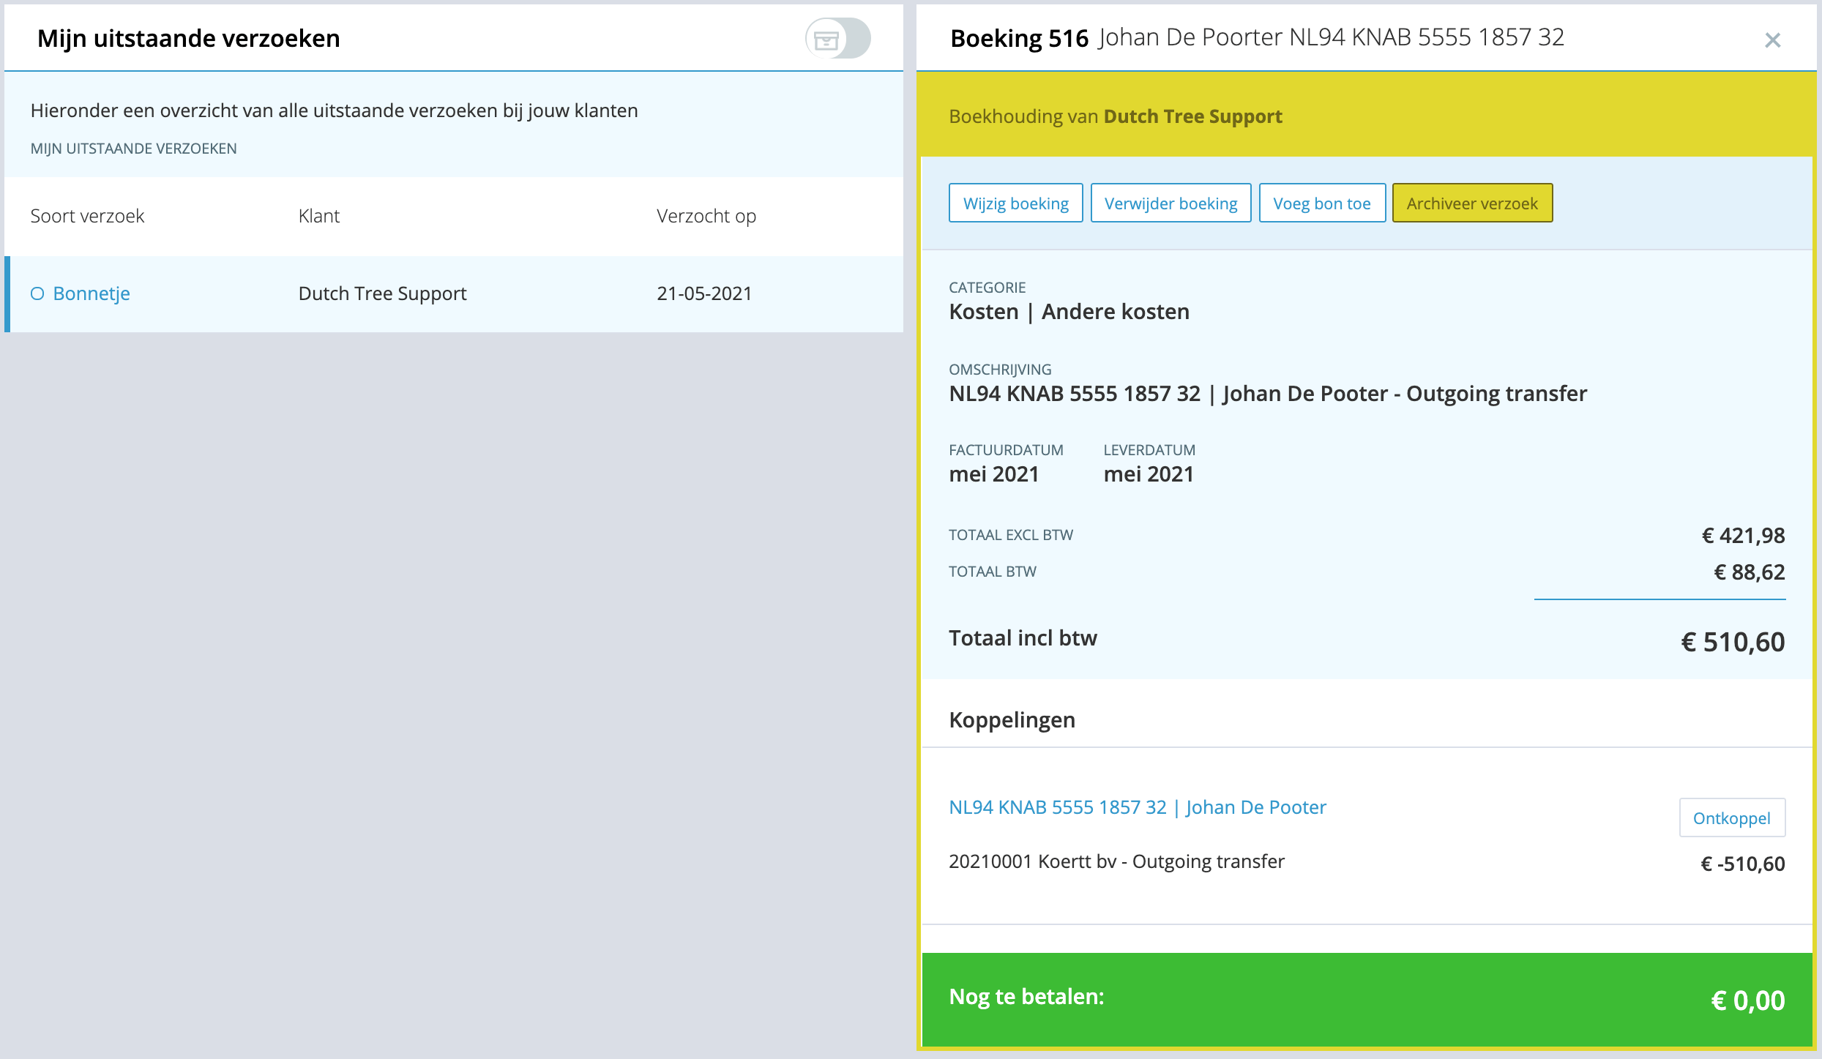This screenshot has width=1822, height=1059.
Task: Click the Nog te betalen € 0,00 amount
Action: pos(1748,1000)
